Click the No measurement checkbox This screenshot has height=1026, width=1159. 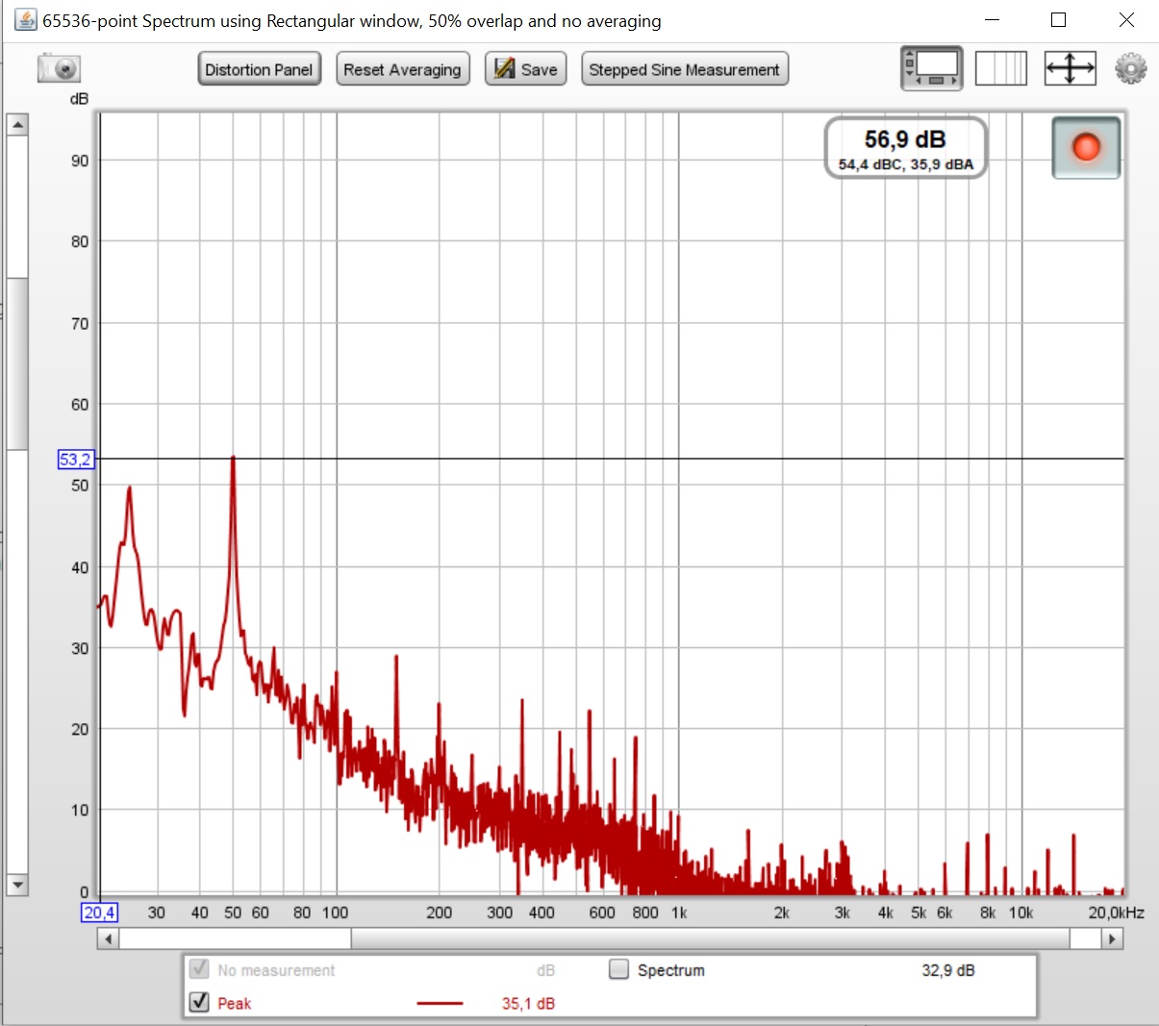click(x=199, y=969)
